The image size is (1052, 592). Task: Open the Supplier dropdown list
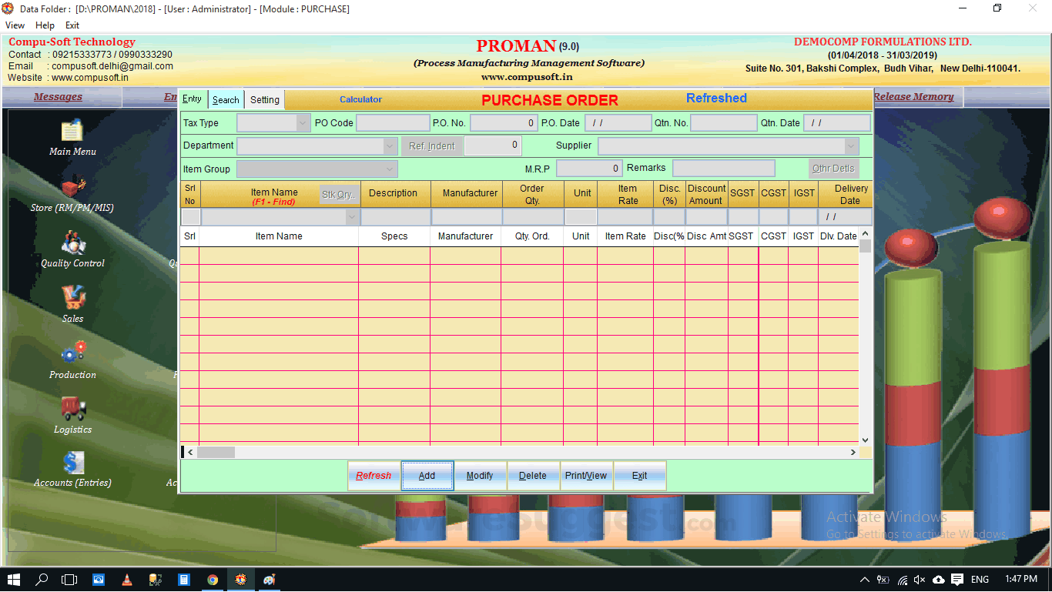click(850, 145)
